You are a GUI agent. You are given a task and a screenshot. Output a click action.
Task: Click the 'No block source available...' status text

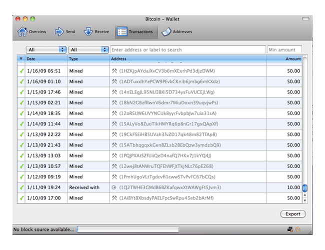(x=43, y=229)
